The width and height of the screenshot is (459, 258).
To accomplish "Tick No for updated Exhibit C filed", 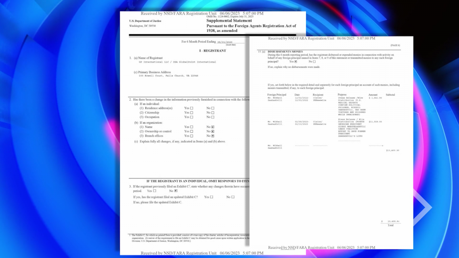I will [233, 197].
